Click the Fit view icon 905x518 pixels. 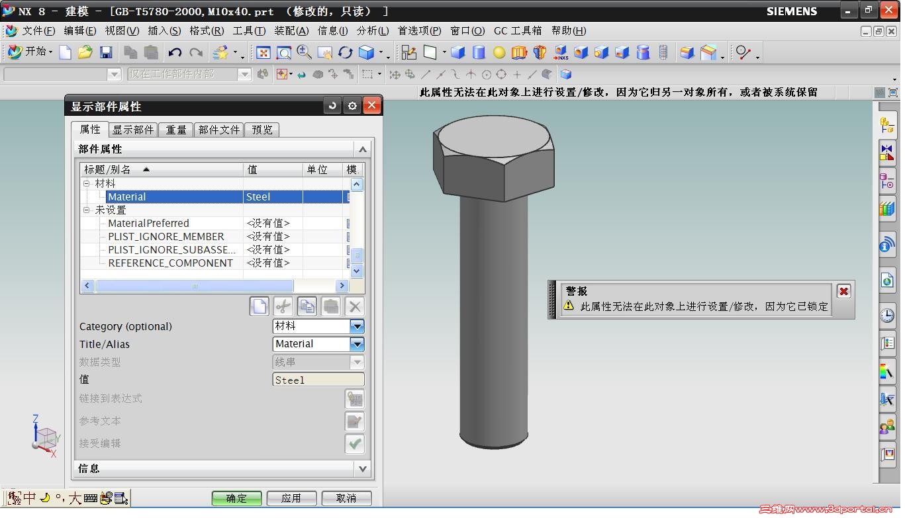point(263,53)
